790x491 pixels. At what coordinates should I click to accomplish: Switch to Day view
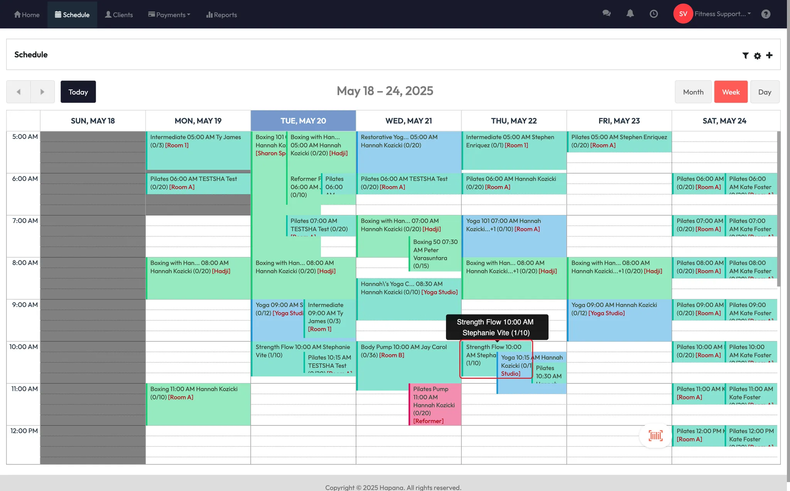click(x=765, y=92)
